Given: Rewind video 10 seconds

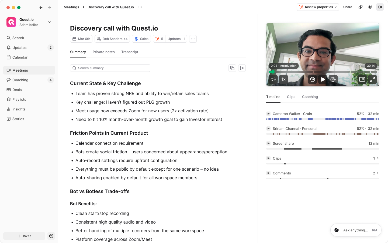Looking at the screenshot, I should tap(312, 79).
